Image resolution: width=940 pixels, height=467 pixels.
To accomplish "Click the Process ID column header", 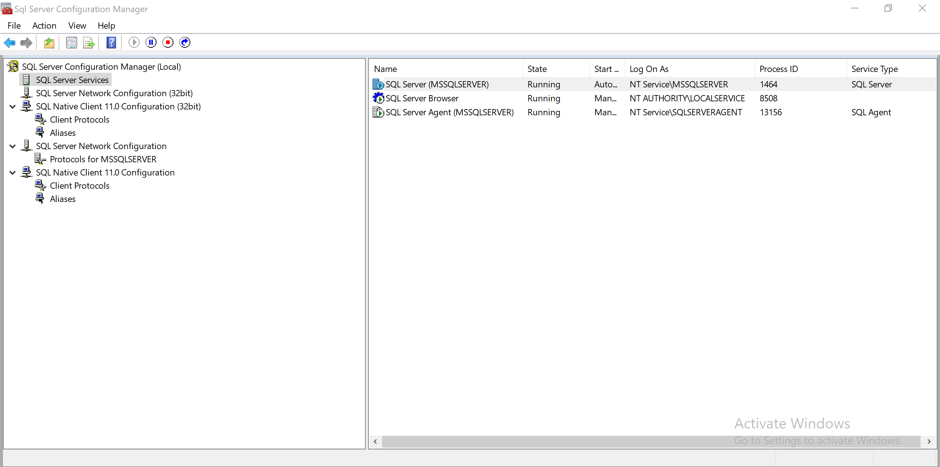I will pos(778,69).
